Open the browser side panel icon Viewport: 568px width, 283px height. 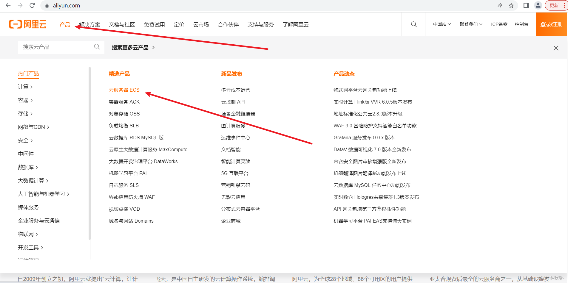point(526,5)
